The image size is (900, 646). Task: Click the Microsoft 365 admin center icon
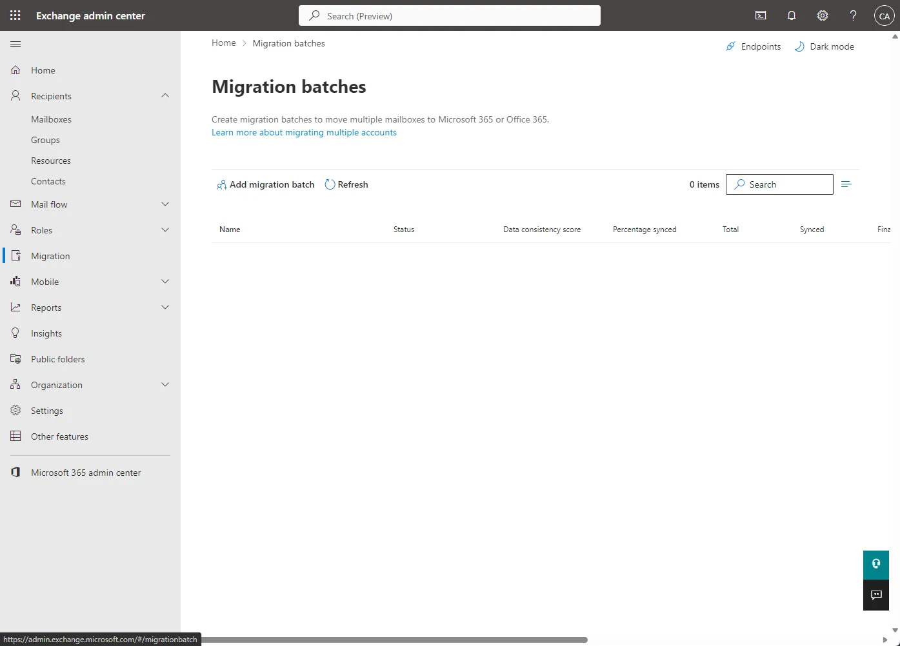(15, 472)
